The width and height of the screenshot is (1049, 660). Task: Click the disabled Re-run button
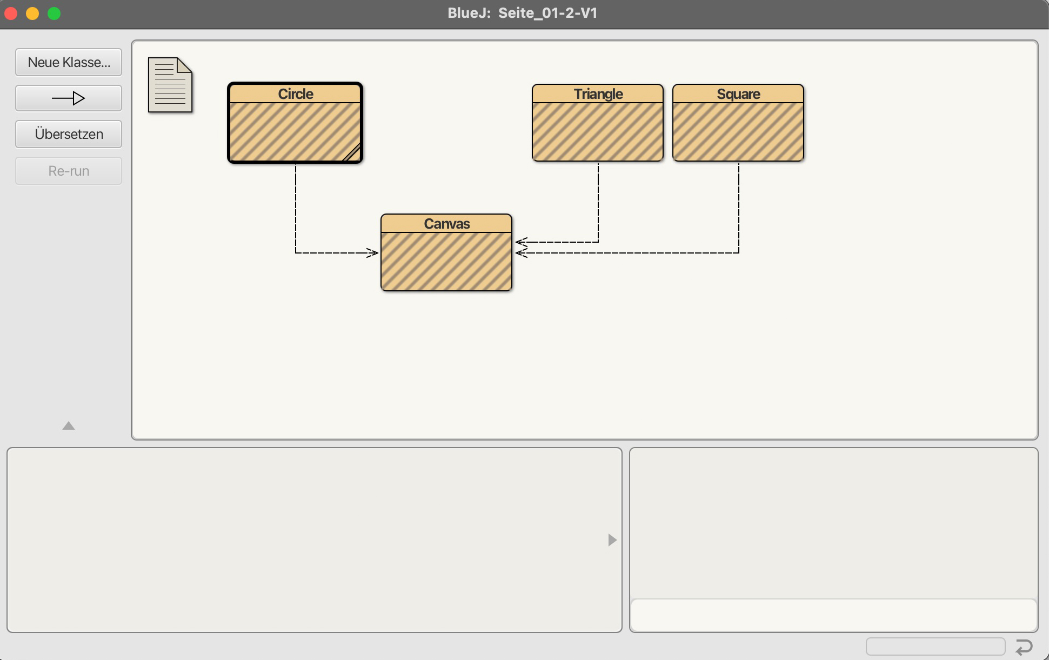(69, 171)
